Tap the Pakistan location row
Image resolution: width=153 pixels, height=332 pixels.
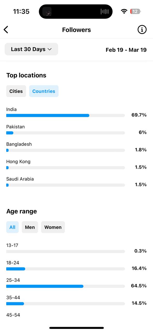[x=76, y=130]
